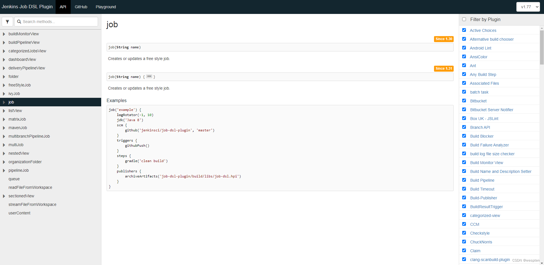Expand the buildMonitorView tree arrow
The image size is (544, 265).
(x=4, y=34)
